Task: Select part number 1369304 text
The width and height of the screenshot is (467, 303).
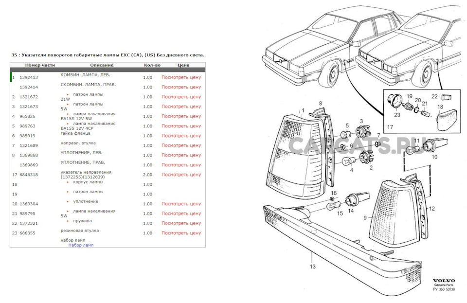Action: [x=29, y=204]
